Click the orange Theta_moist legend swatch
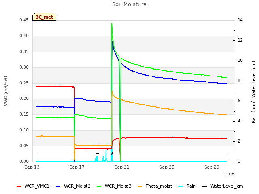The height and width of the screenshot is (194, 259). click(x=140, y=187)
